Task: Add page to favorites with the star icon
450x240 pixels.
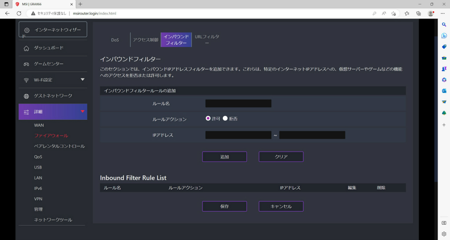Action: click(393, 14)
